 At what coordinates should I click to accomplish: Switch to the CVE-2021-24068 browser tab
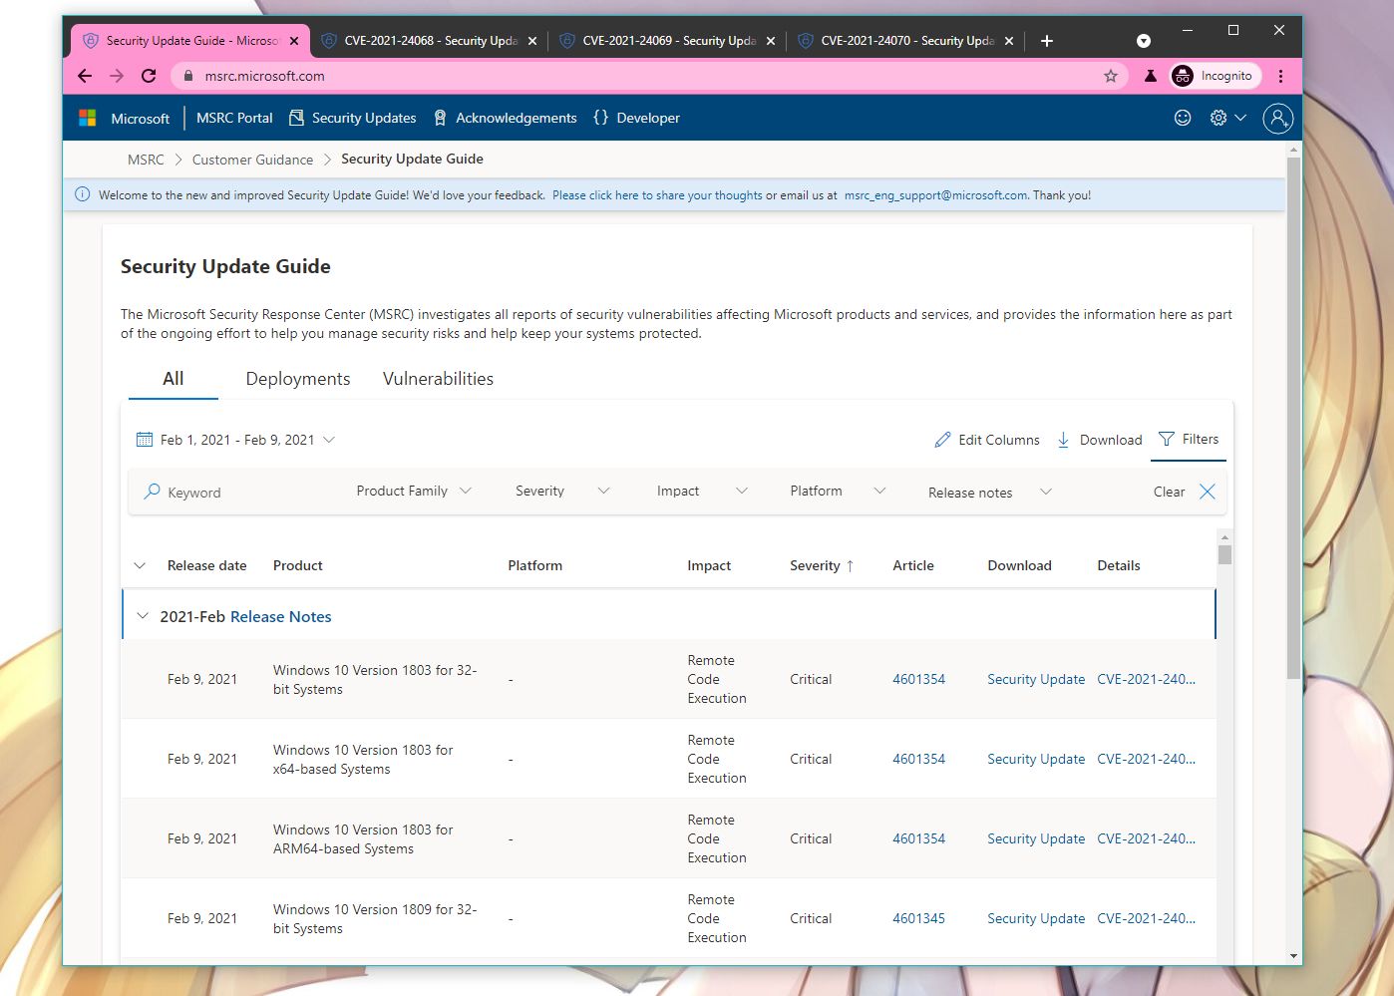click(429, 41)
